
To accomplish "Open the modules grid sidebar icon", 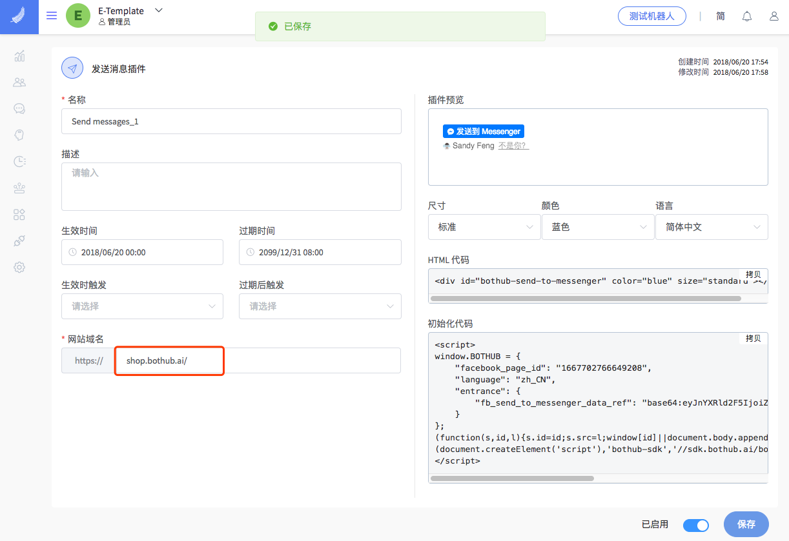I will 19,215.
